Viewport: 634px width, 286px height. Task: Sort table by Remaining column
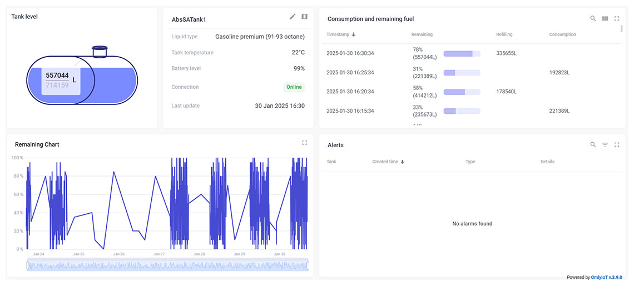pos(422,34)
